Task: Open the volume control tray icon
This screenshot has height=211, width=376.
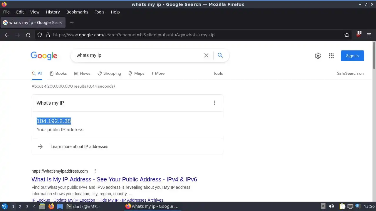Action: coord(331,206)
